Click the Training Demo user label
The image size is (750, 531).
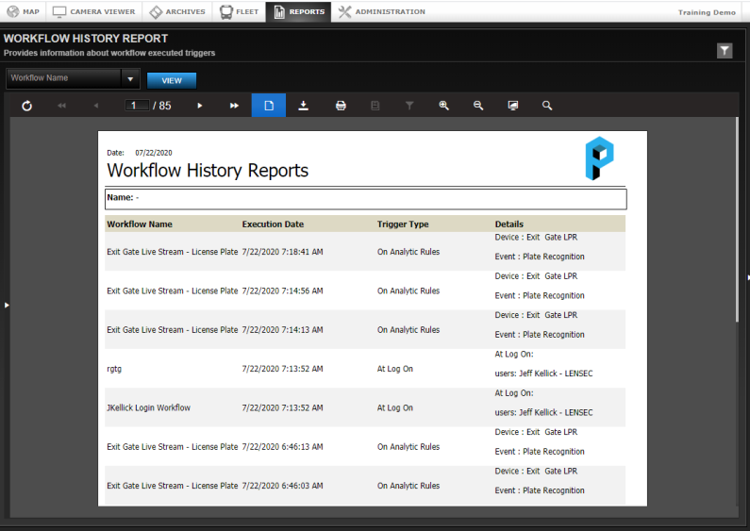(707, 12)
